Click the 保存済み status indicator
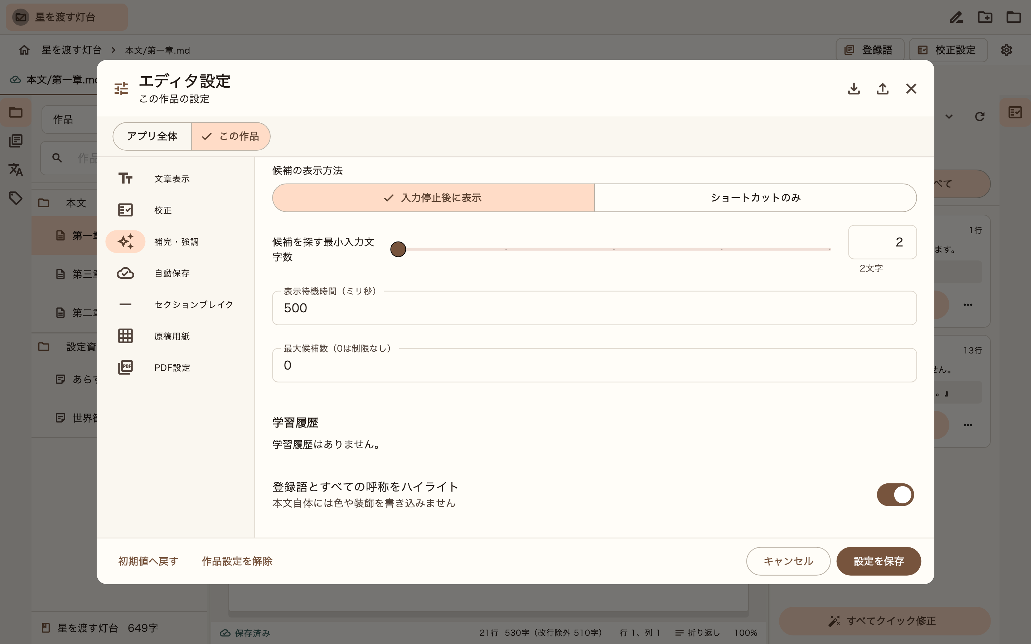Viewport: 1031px width, 644px height. tap(245, 633)
